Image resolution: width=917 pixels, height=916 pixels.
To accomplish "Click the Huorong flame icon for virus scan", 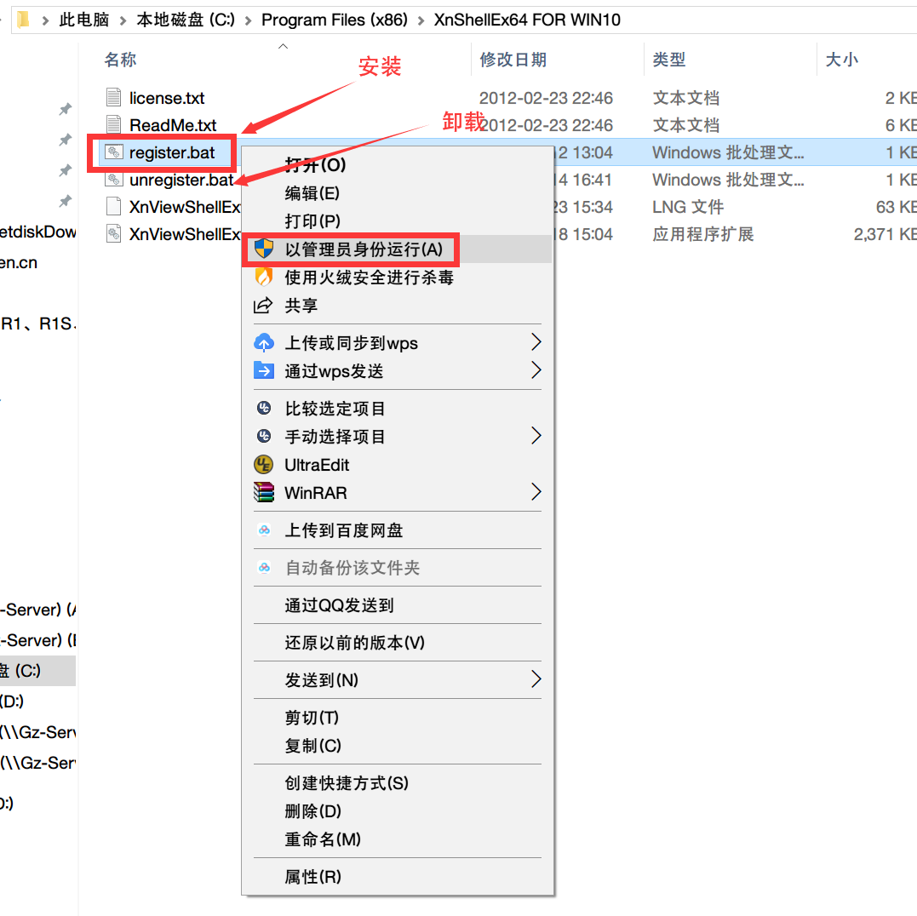I will coord(265,278).
